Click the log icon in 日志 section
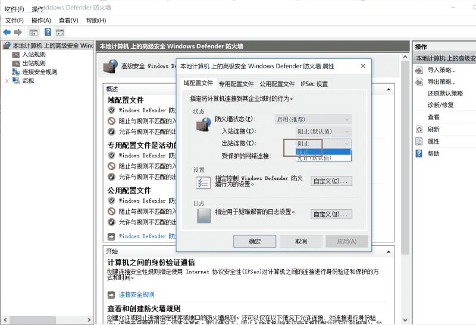This screenshot has height=325, width=476. [x=203, y=216]
